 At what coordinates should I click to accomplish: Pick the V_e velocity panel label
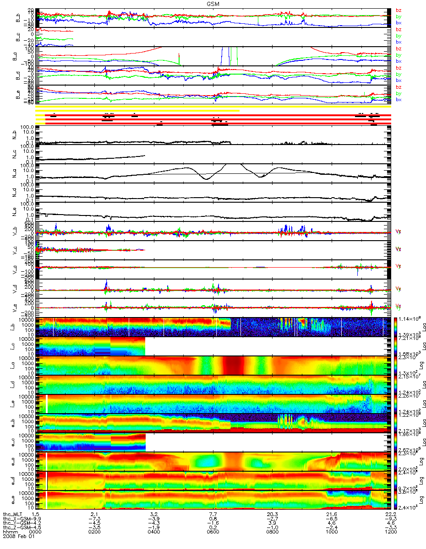click(16, 307)
